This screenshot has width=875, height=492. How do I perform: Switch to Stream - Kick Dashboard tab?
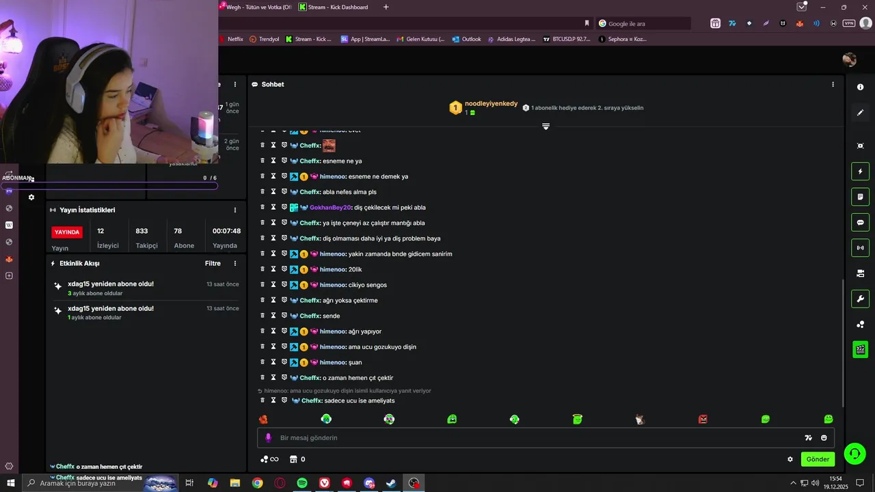pos(334,7)
